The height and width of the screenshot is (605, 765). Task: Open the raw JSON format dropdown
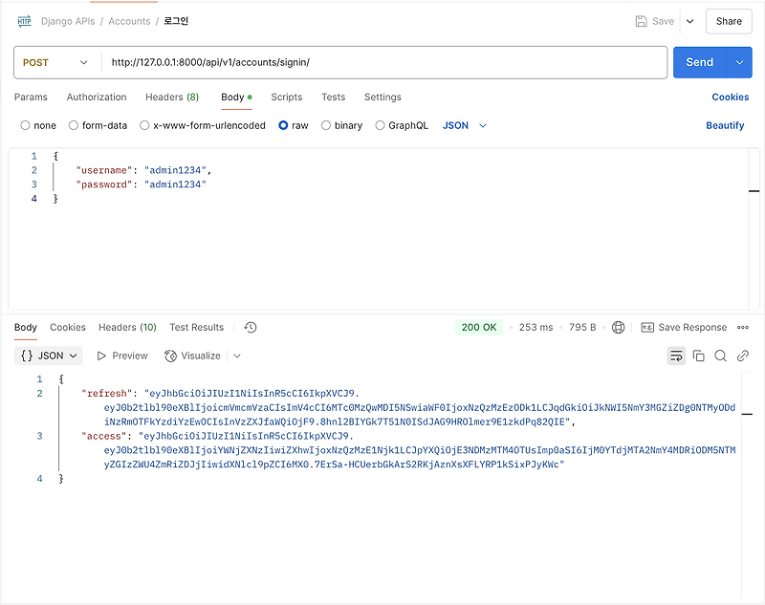(x=465, y=125)
